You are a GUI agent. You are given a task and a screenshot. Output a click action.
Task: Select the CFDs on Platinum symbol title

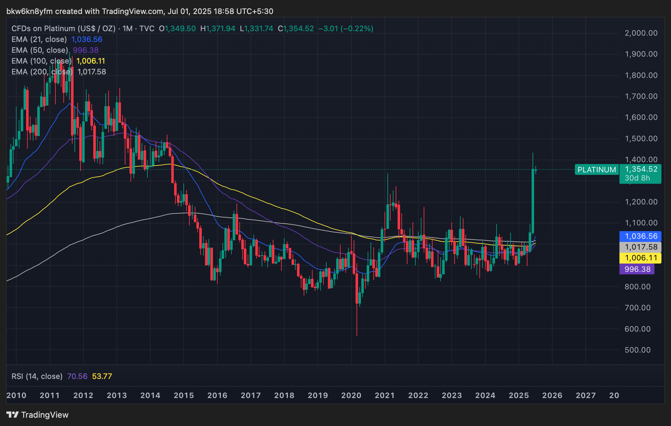click(x=63, y=29)
